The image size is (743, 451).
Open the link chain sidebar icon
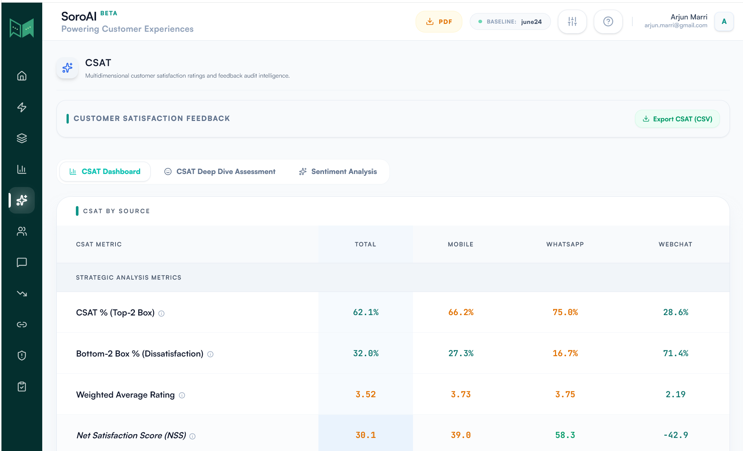[22, 324]
